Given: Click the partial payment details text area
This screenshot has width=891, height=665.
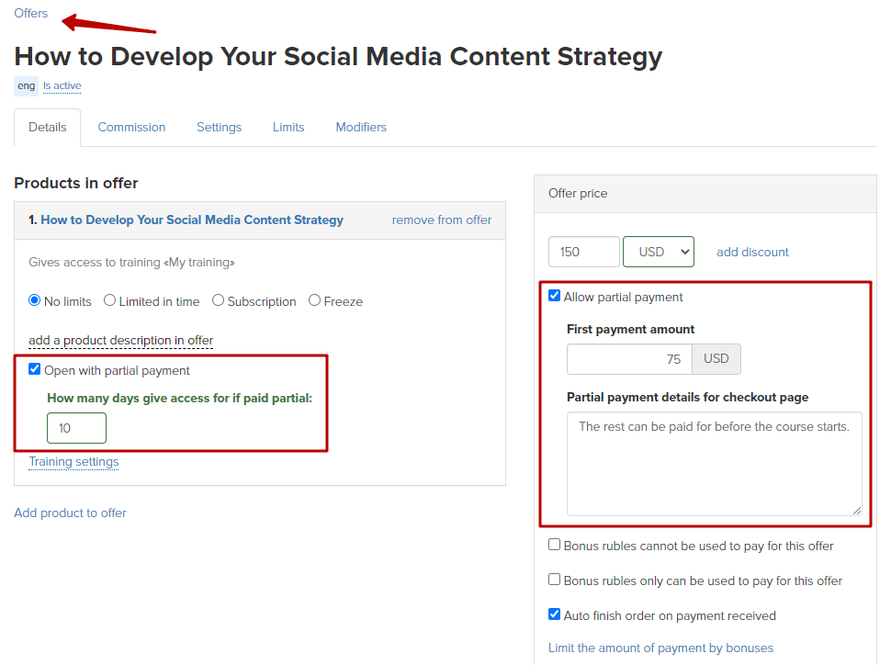Looking at the screenshot, I should (x=715, y=465).
